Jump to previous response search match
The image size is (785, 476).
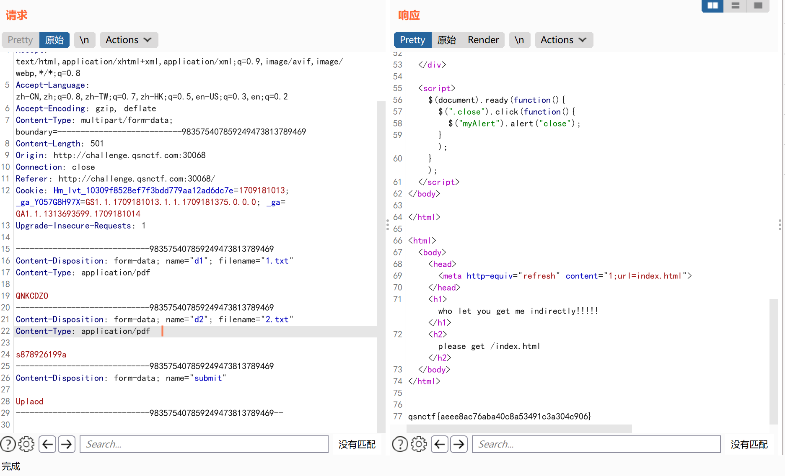440,444
